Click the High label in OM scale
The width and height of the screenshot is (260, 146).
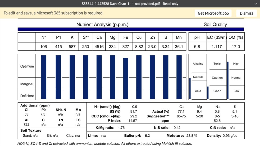coord(236,64)
